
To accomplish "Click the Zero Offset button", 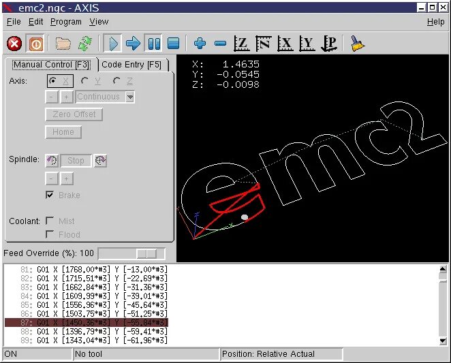I will point(74,114).
